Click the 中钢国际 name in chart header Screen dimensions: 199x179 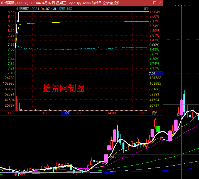click(x=23, y=9)
